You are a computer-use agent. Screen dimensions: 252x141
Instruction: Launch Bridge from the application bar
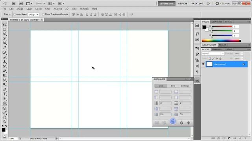click(x=14, y=4)
